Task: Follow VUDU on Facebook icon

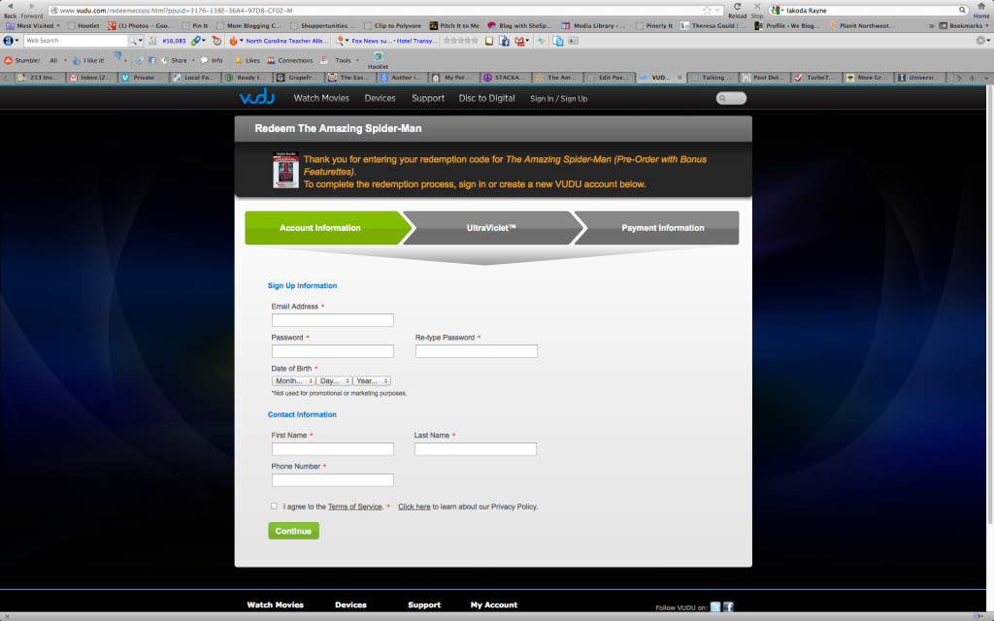Action: pyautogui.click(x=728, y=607)
